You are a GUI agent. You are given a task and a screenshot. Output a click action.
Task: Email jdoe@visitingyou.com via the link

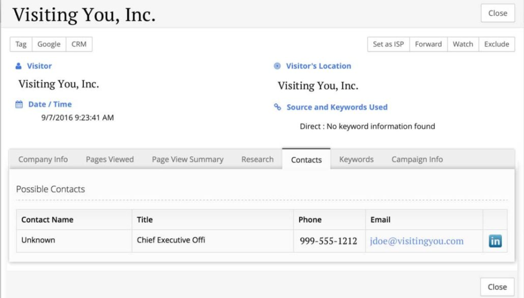point(416,241)
